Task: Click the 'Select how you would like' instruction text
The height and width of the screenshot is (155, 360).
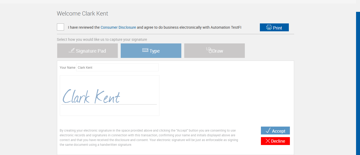Action: tap(102, 39)
